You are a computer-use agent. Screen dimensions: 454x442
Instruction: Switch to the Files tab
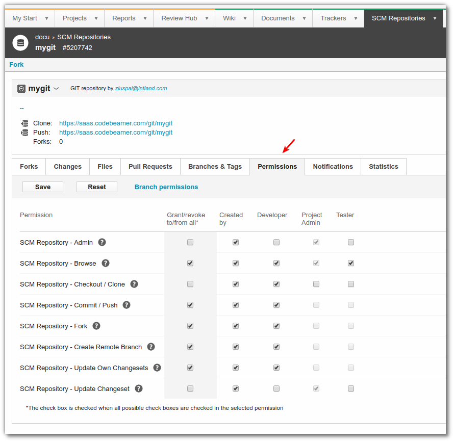point(105,167)
